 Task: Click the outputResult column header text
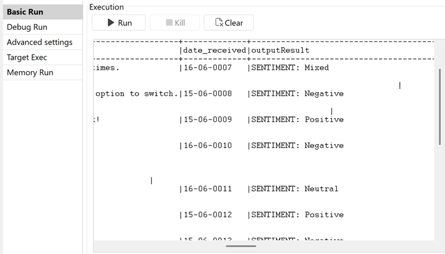280,50
